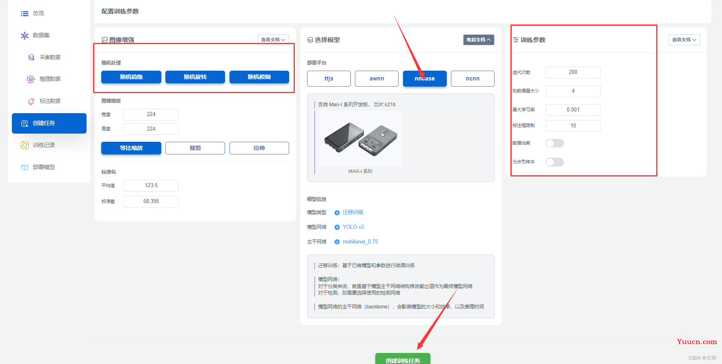Toggle the 数据均衡 switch
The image size is (722, 364).
[x=555, y=143]
